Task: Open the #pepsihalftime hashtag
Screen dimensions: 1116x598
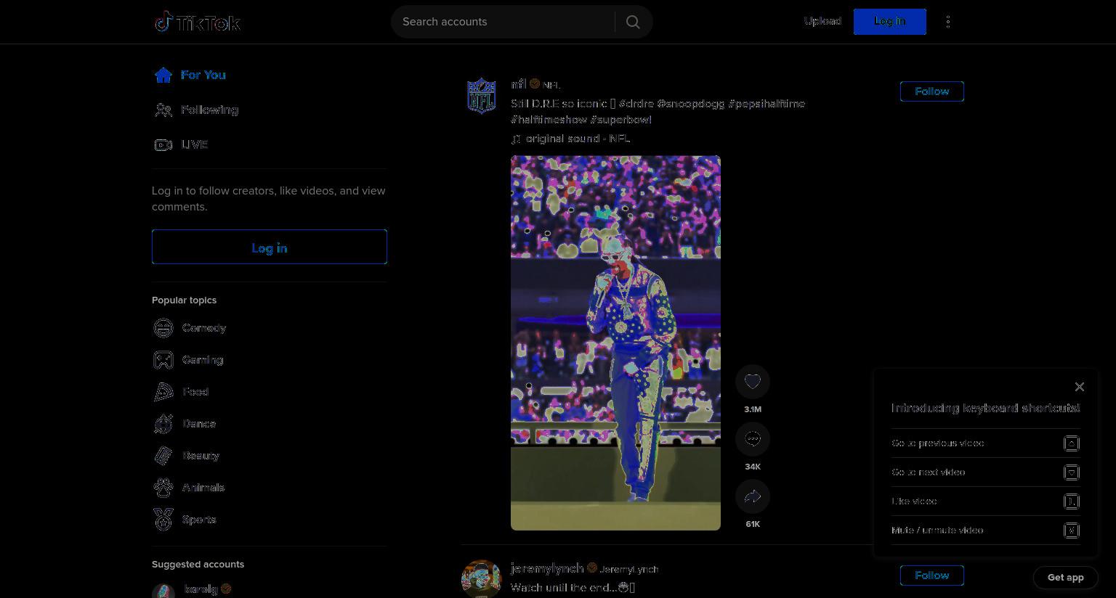Action: point(767,104)
